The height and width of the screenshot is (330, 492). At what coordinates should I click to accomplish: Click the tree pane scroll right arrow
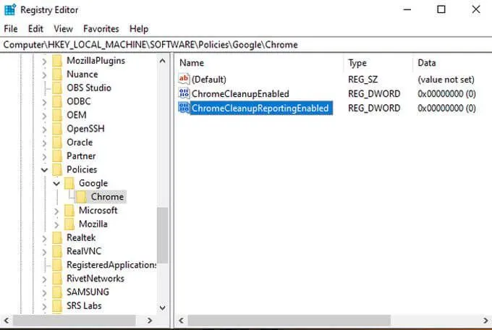pos(150,321)
